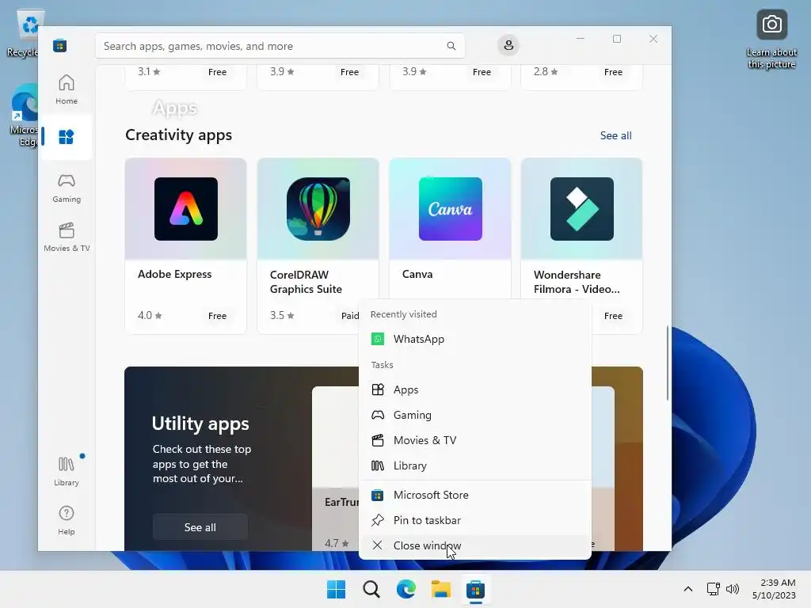
Task: Minimize the Microsoft Store window
Action: [581, 39]
